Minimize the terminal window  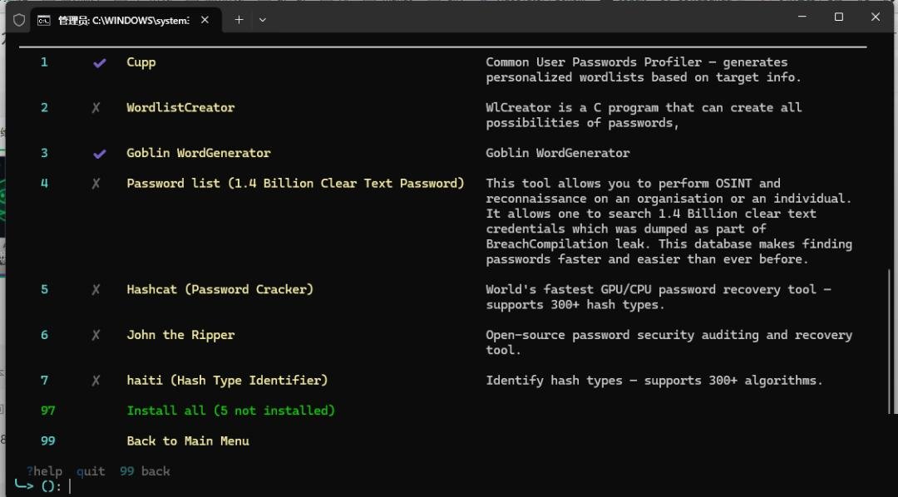pos(802,17)
